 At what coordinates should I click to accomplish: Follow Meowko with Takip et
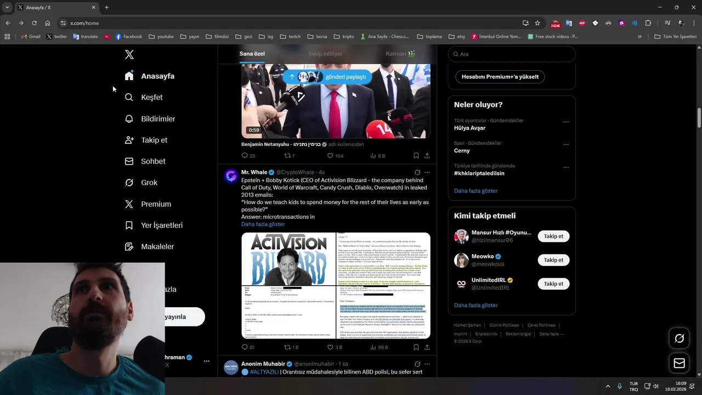(553, 260)
